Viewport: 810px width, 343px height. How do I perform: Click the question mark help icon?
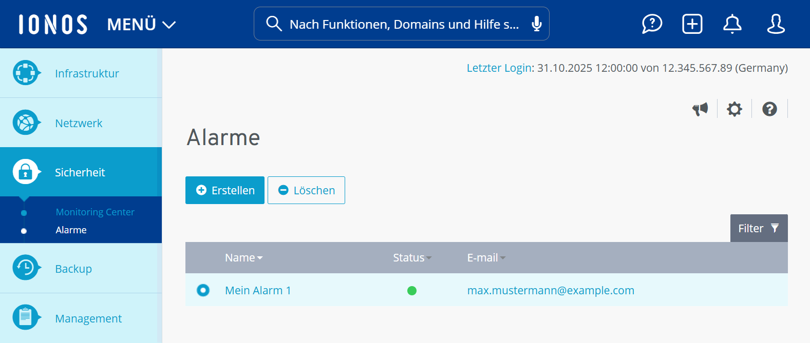point(769,109)
